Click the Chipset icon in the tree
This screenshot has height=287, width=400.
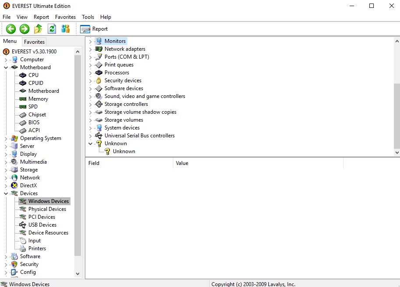click(23, 115)
